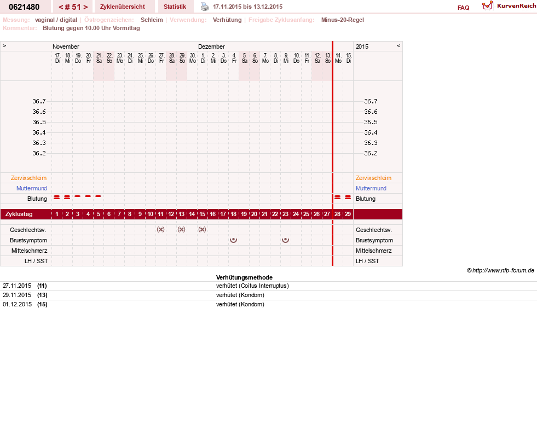Screen dimensions: 537x430
Task: Click the Minus-20-Regel value
Action: 343,20
